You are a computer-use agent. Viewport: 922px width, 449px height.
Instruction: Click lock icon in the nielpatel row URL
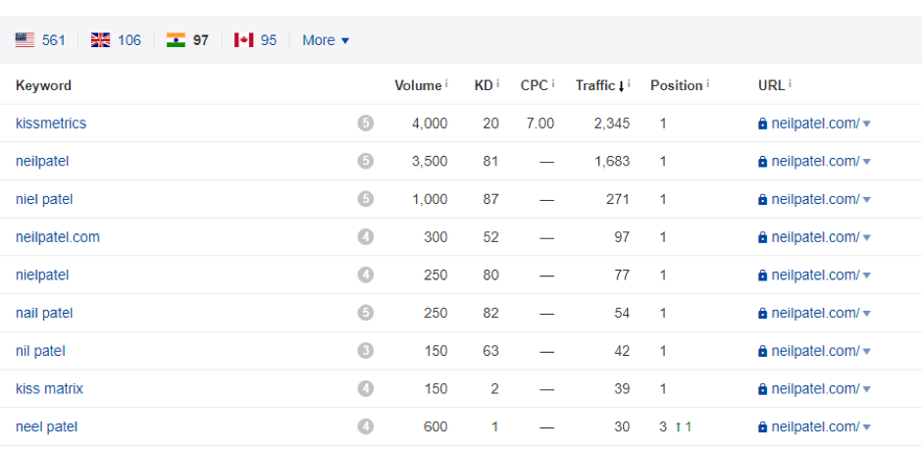(x=763, y=275)
